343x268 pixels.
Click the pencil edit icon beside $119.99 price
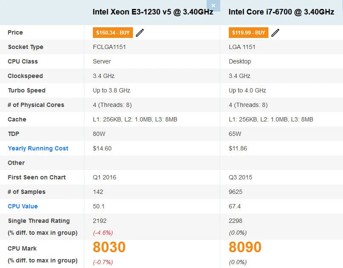coord(275,33)
